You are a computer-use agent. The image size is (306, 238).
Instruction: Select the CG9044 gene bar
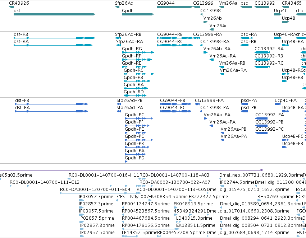175,7
